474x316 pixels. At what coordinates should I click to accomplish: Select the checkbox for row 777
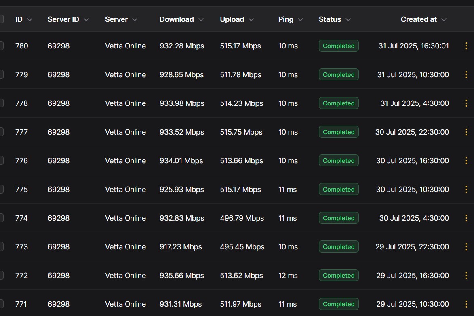1,132
